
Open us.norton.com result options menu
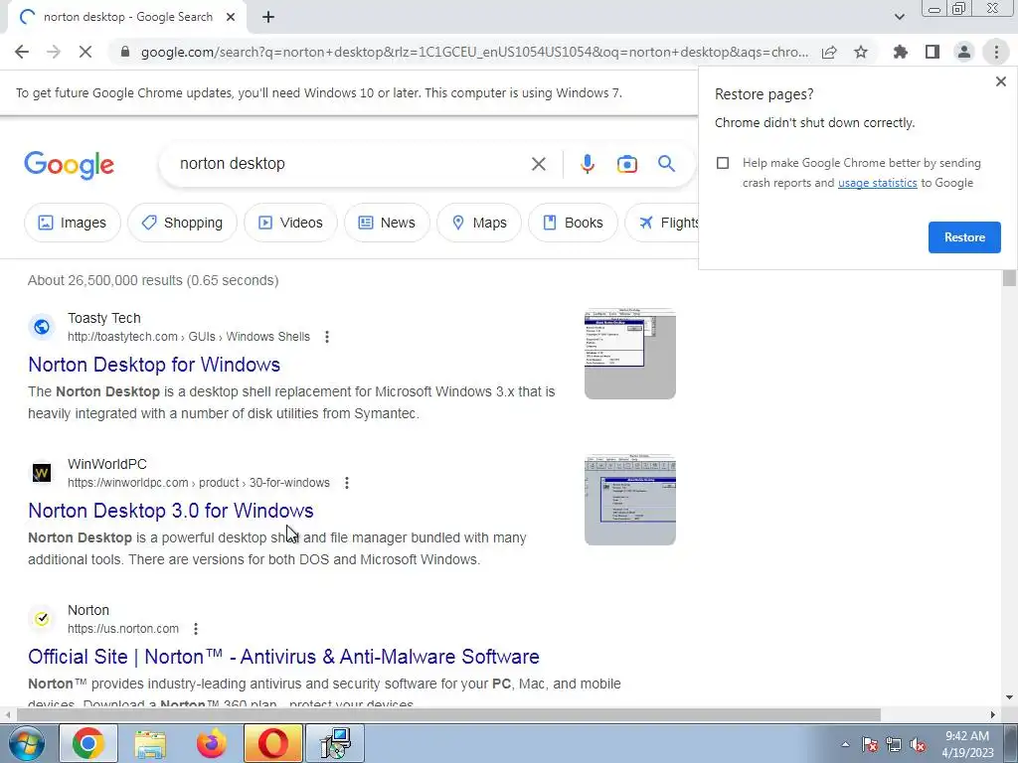click(196, 629)
